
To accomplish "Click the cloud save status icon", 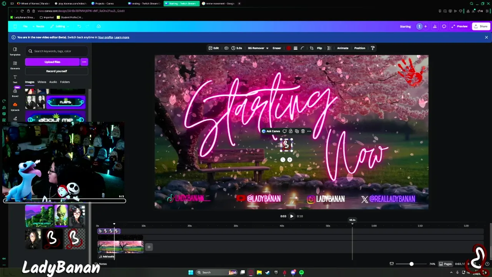I will tap(99, 27).
